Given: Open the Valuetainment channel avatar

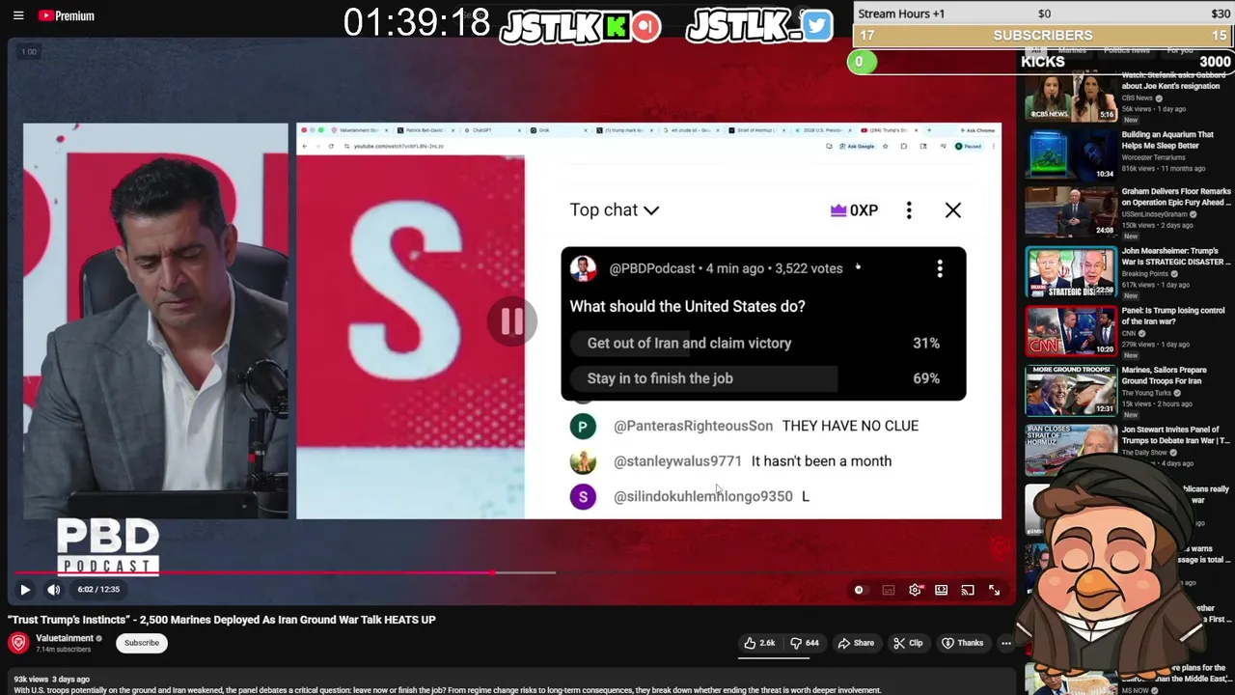Looking at the screenshot, I should 18,643.
